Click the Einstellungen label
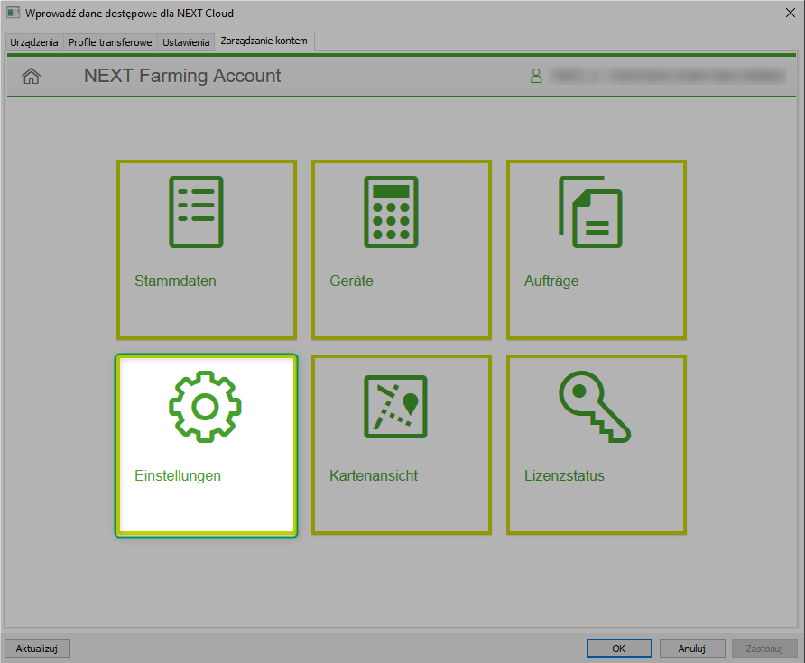Viewport: 805px width, 663px height. tap(178, 475)
